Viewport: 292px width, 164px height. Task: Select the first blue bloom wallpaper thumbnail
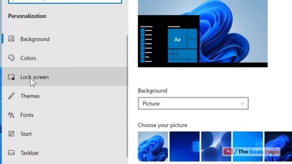pos(153,146)
